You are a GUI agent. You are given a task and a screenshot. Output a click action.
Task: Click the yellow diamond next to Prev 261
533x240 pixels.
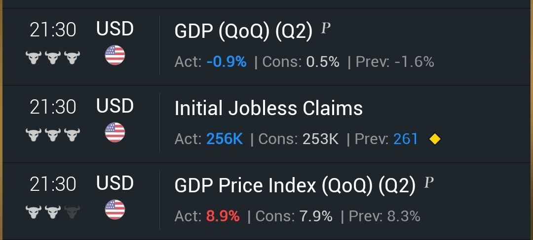[435, 139]
